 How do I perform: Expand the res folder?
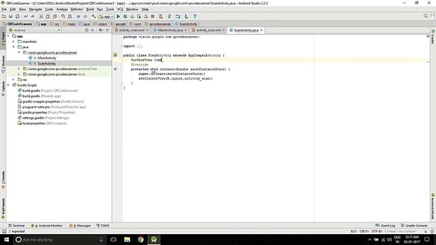coord(14,80)
